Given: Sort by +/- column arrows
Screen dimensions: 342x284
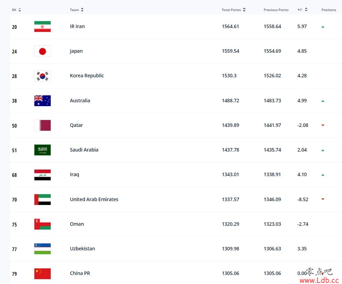Looking at the screenshot, I should (x=306, y=10).
